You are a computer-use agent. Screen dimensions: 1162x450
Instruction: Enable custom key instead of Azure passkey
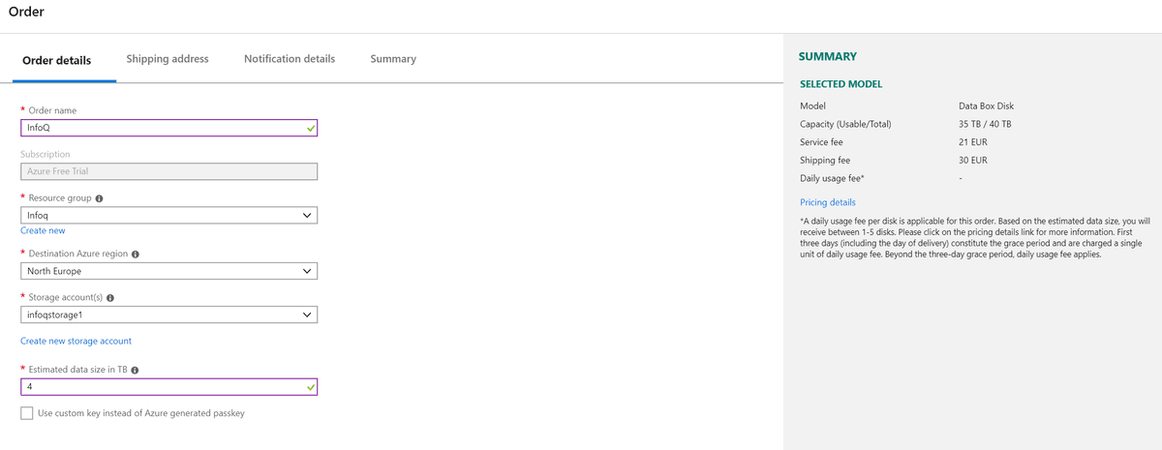coord(27,413)
